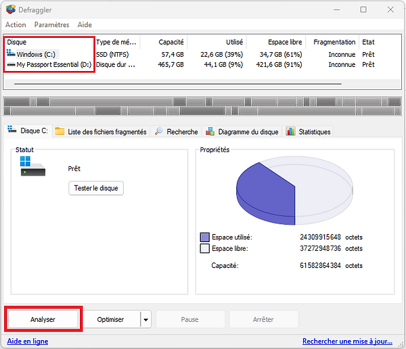
Task: Click the Tester le disque button
Action: pos(96,188)
